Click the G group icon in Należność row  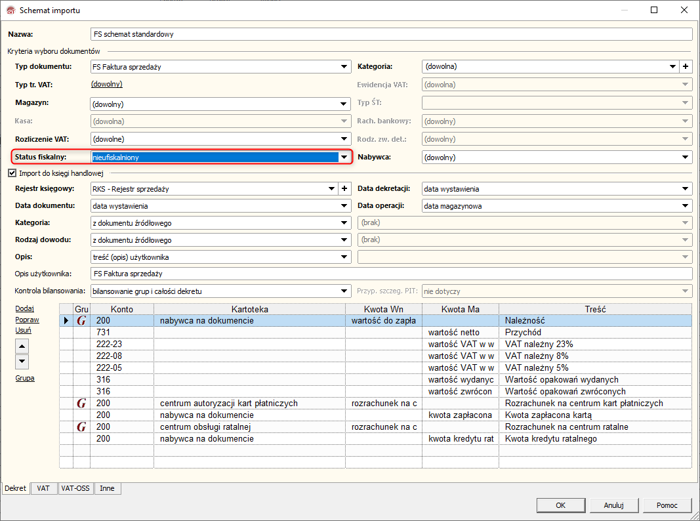[x=81, y=321]
